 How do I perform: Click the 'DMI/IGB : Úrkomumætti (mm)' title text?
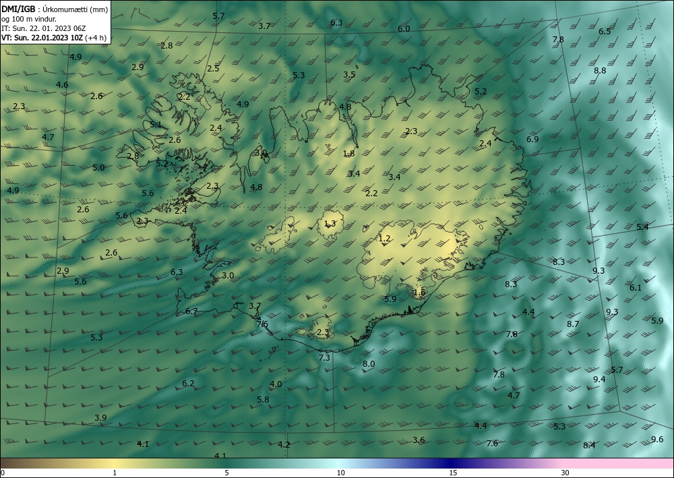coord(55,9)
